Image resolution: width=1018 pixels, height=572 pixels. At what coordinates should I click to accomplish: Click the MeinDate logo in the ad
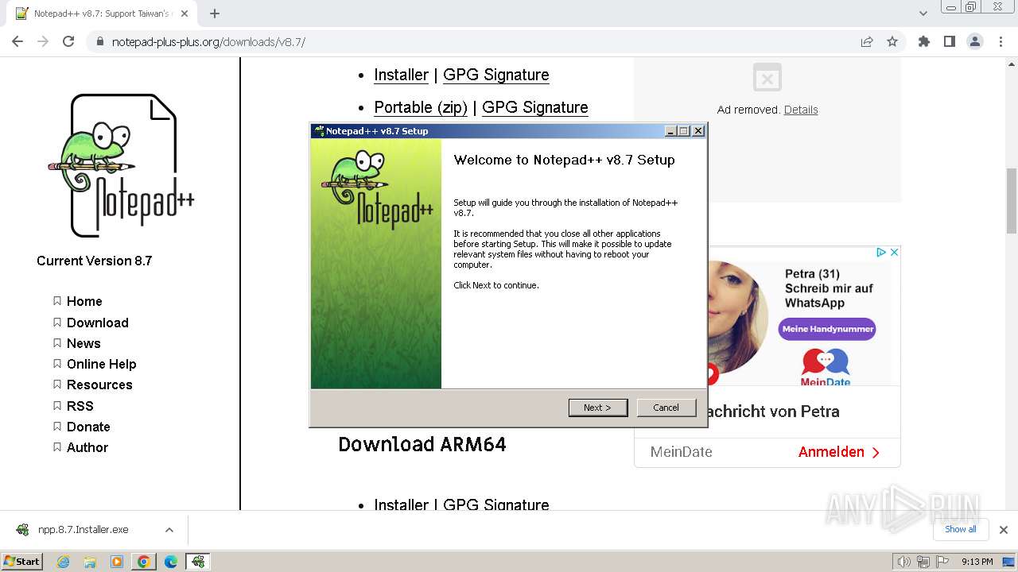click(826, 368)
